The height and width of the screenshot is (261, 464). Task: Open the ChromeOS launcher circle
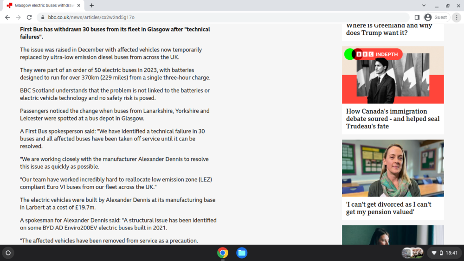(8, 253)
